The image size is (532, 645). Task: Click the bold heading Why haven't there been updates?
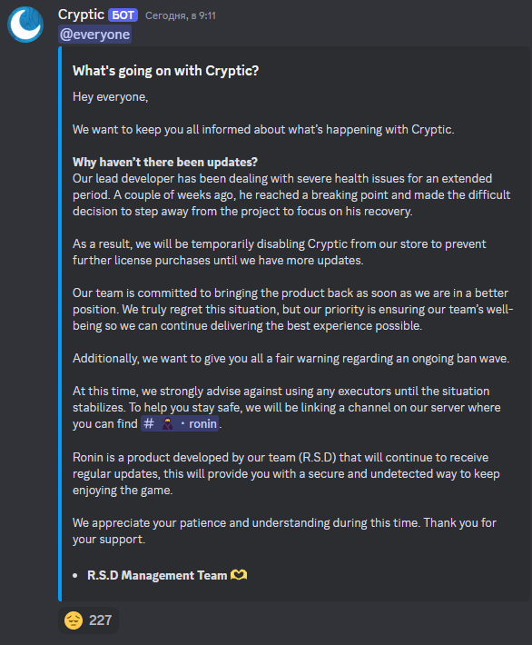[165, 162]
